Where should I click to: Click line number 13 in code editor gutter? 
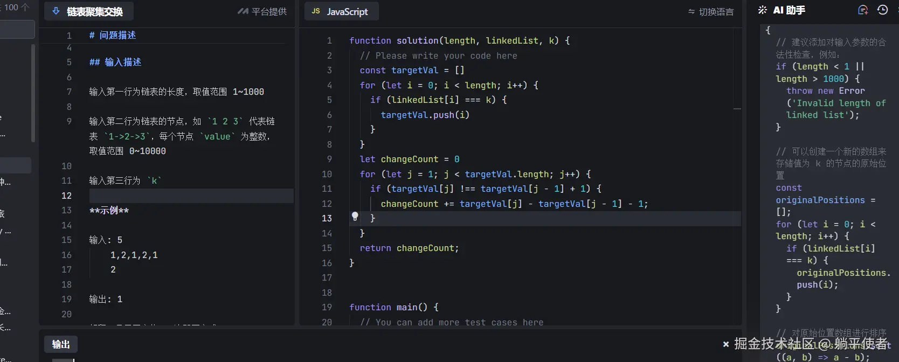click(x=327, y=218)
